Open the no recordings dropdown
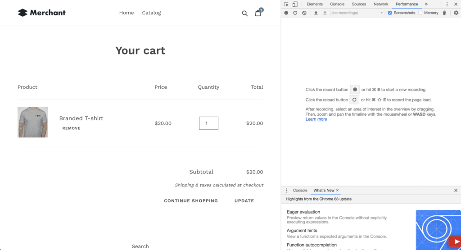The image size is (461, 250). pyautogui.click(x=357, y=13)
